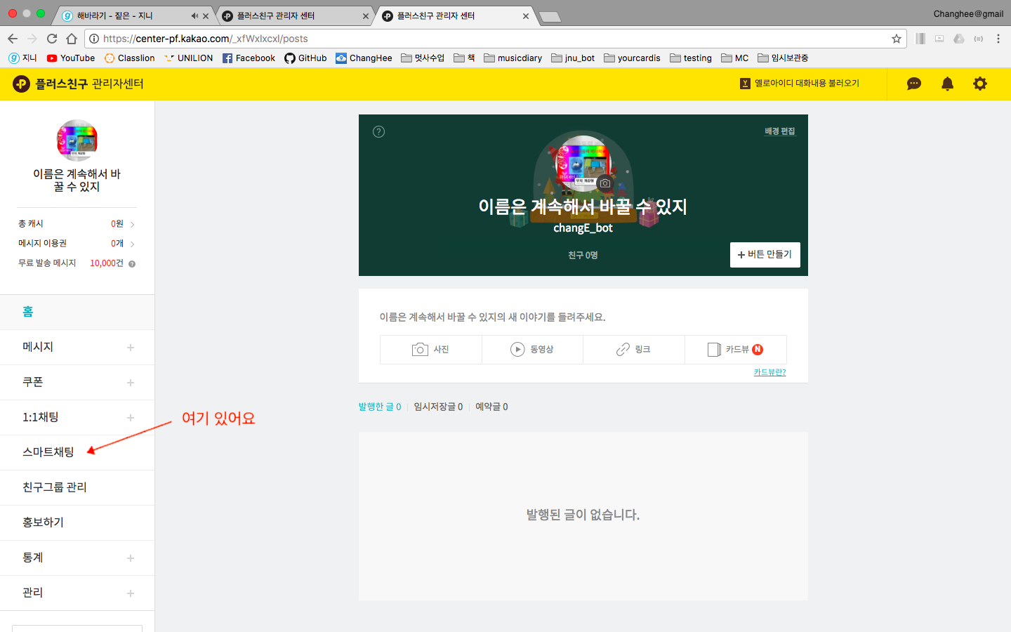Open 친구그룹 관리 in the sidebar
Image resolution: width=1011 pixels, height=632 pixels.
click(77, 488)
